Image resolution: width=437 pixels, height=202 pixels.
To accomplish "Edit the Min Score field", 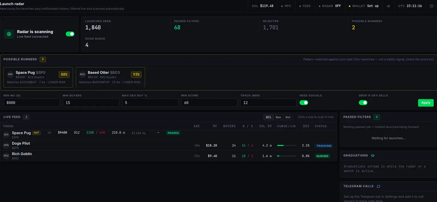I will pyautogui.click(x=209, y=102).
